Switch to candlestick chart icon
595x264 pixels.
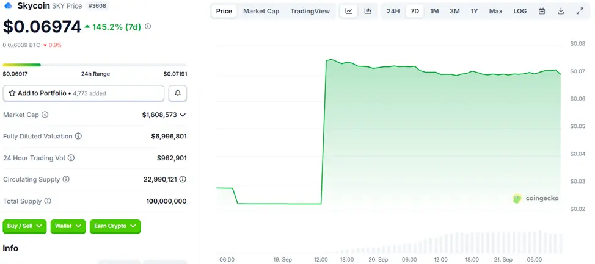click(x=368, y=11)
